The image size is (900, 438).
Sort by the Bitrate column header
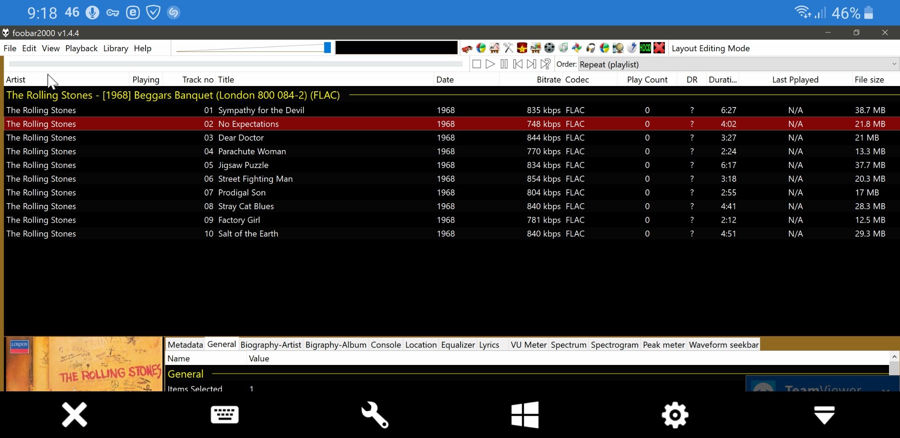531,79
